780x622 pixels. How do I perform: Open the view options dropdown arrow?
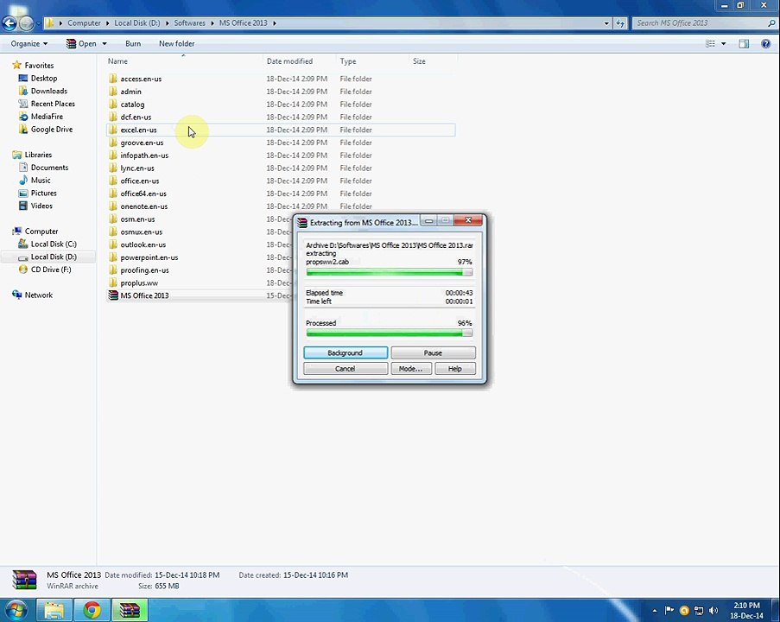pyautogui.click(x=723, y=44)
